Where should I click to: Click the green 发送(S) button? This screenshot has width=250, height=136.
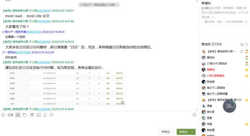click(x=183, y=132)
